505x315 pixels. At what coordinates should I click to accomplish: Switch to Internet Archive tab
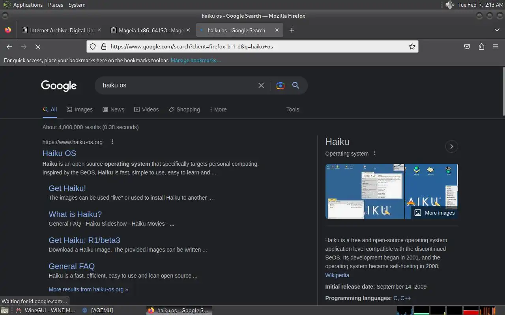click(x=62, y=30)
